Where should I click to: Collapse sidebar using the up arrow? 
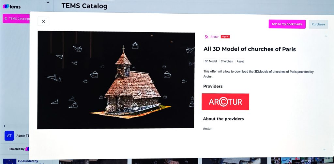(x=48, y=2)
